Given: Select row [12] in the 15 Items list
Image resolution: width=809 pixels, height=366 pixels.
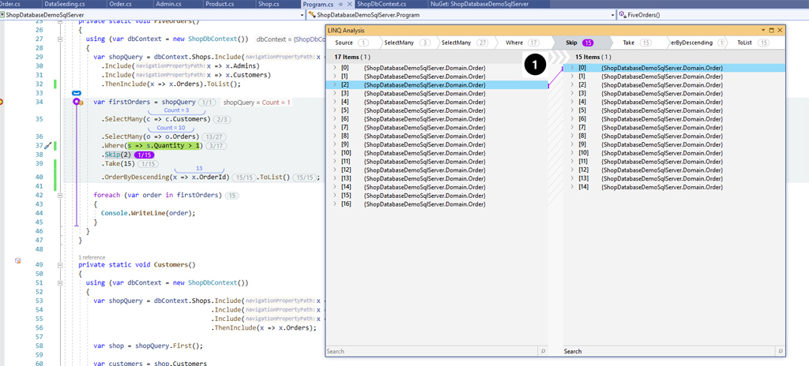Looking at the screenshot, I should (675, 170).
